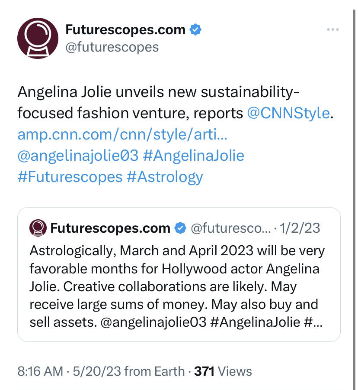Click the verified badge in quoted tweet

[x=180, y=228]
